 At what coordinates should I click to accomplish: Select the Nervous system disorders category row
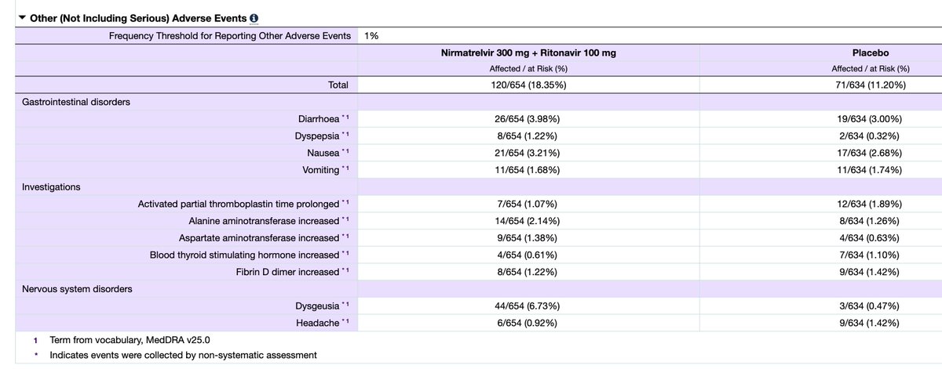(76, 288)
